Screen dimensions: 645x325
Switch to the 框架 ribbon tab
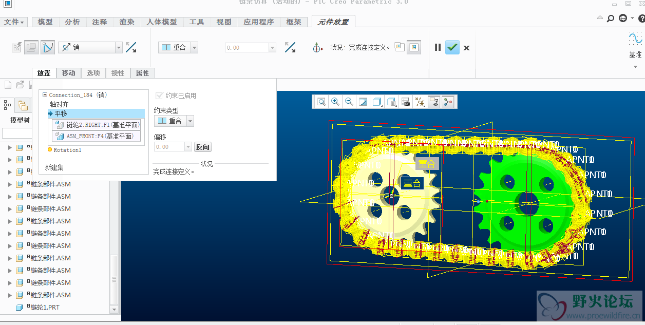click(294, 22)
